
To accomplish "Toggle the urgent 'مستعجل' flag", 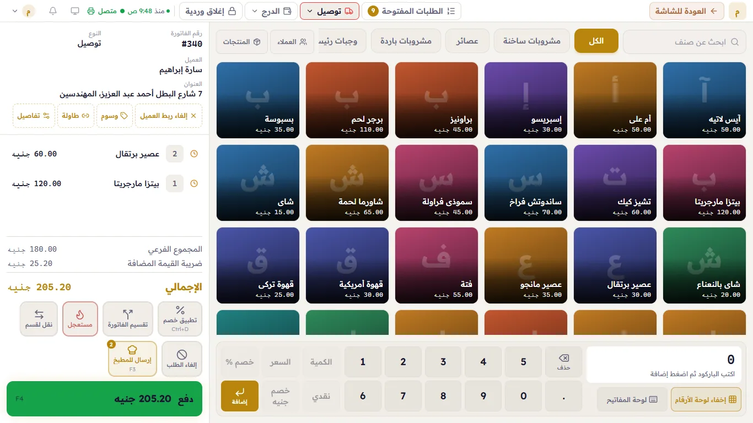I will click(x=80, y=319).
